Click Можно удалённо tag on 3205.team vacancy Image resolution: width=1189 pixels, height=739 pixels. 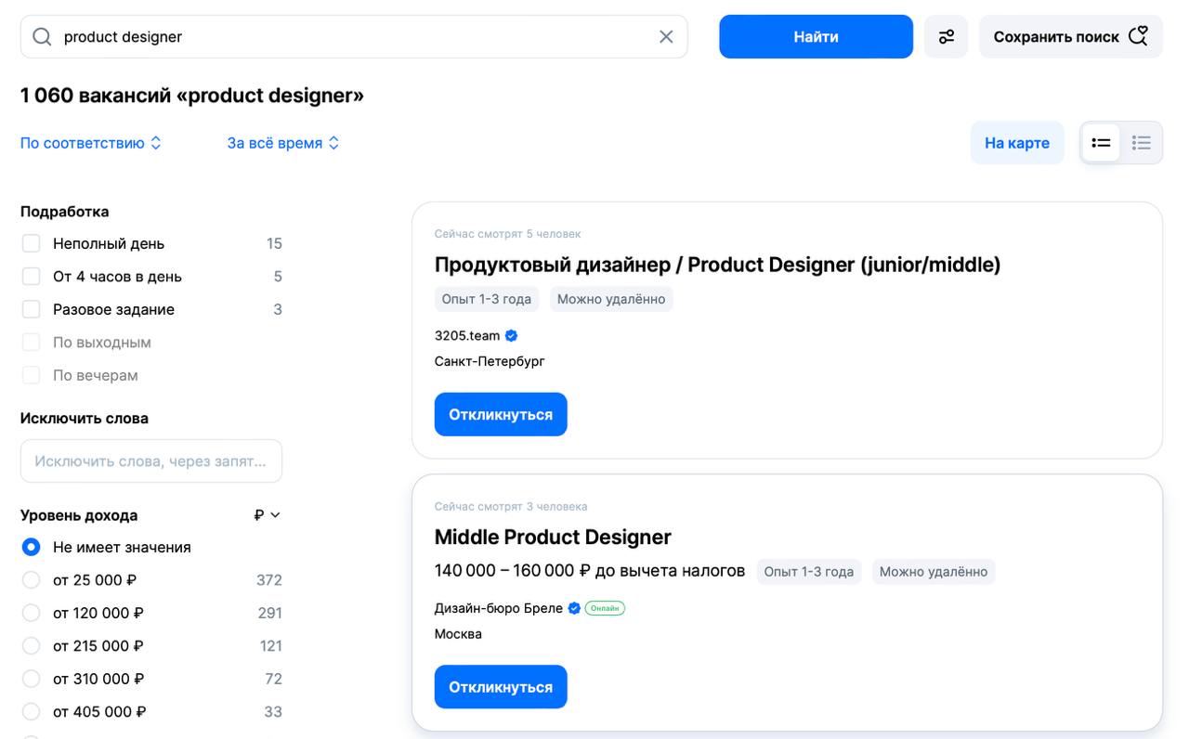pos(611,299)
